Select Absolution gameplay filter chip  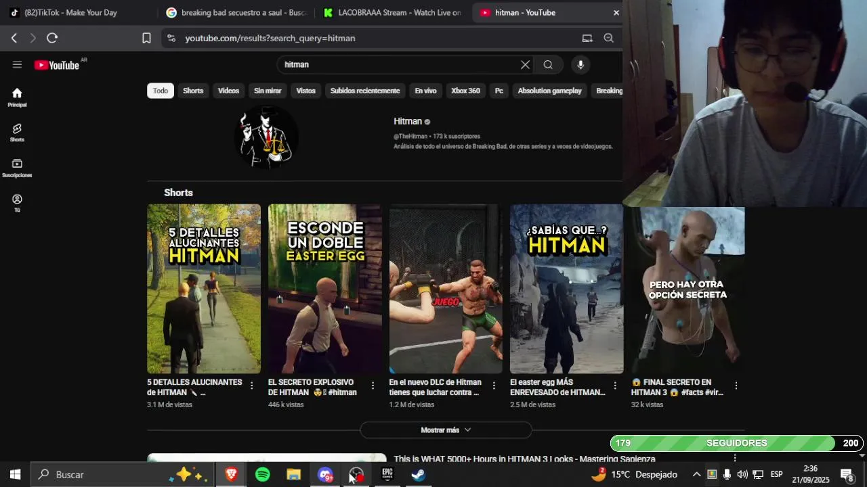549,91
